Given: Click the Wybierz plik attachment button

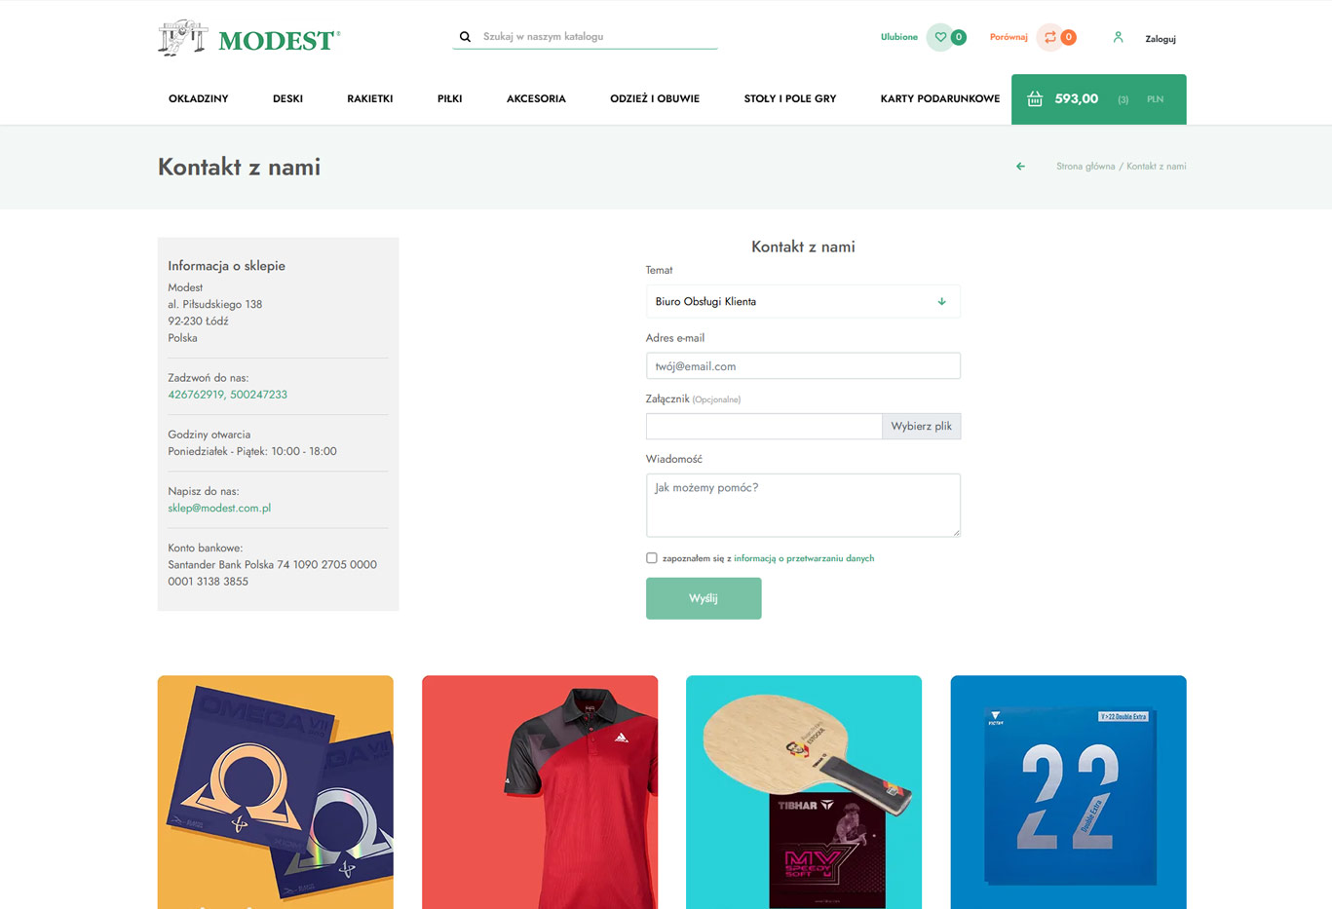Looking at the screenshot, I should 921,427.
